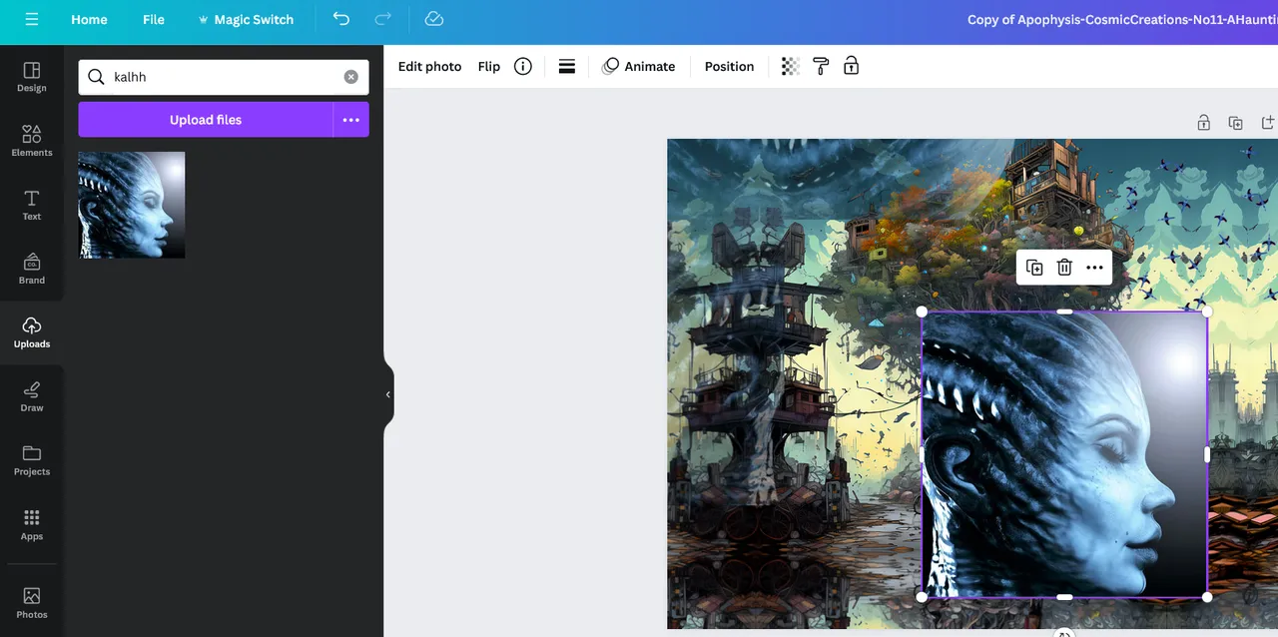Open Magic Switch

pyautogui.click(x=246, y=19)
